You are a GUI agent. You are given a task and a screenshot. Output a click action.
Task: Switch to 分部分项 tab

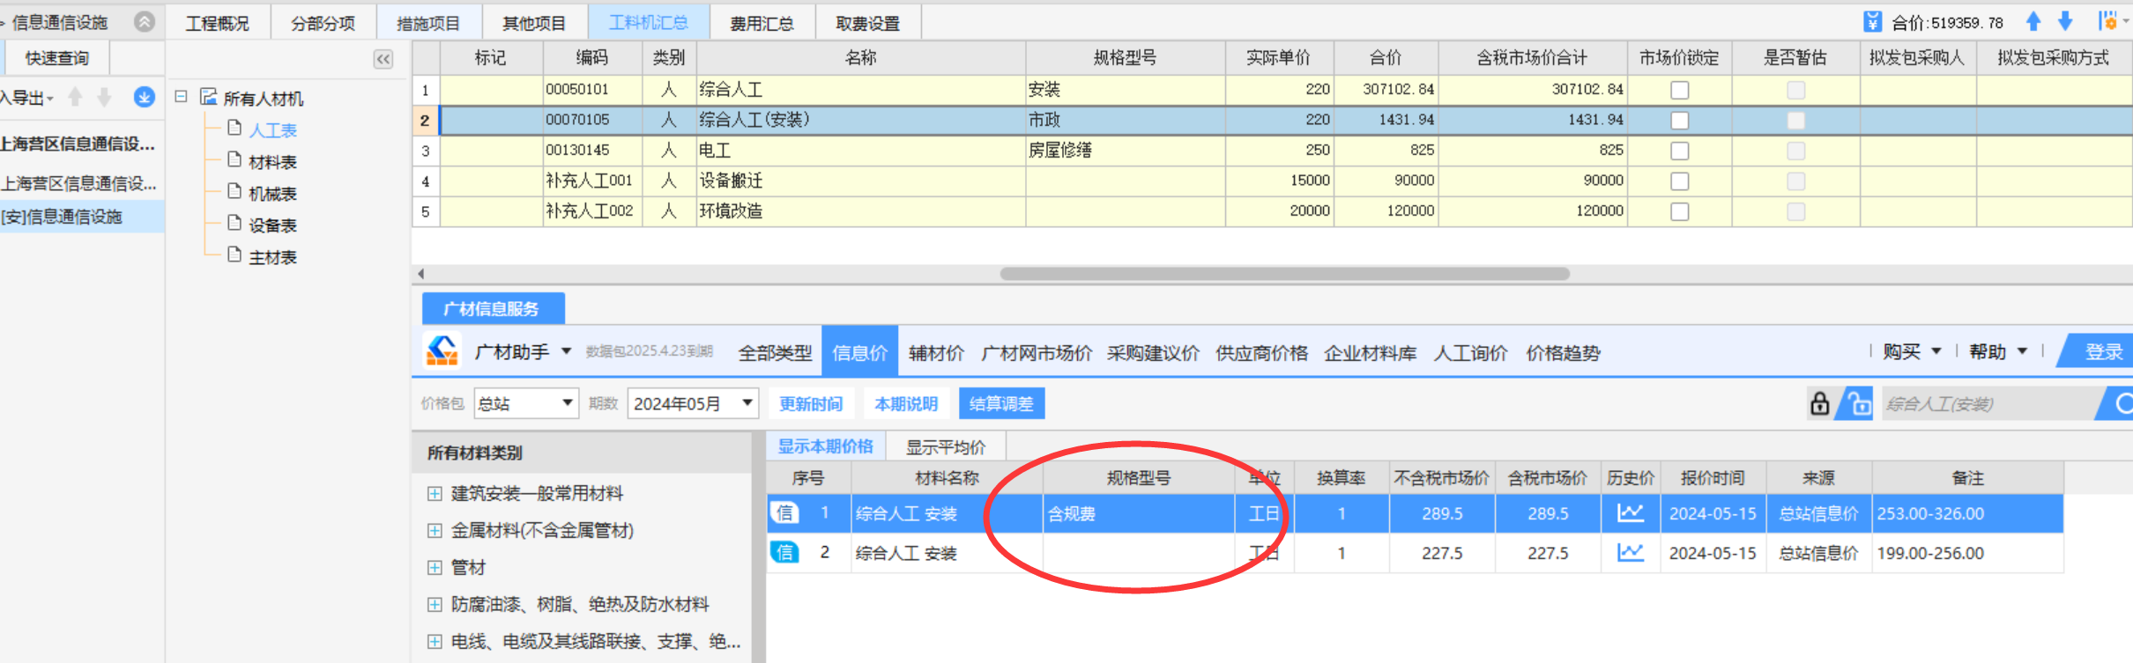tap(323, 23)
